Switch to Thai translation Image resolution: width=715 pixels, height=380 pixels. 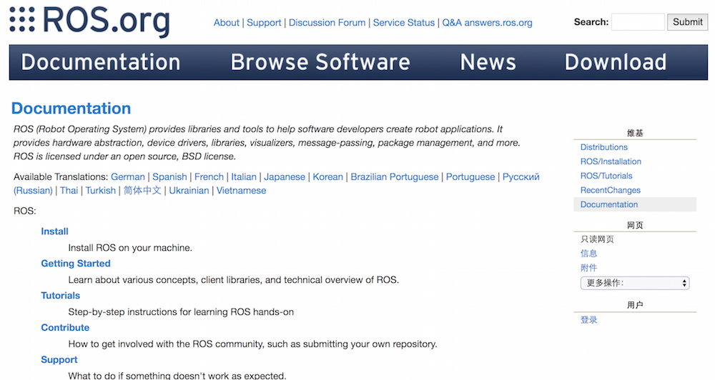pos(69,191)
